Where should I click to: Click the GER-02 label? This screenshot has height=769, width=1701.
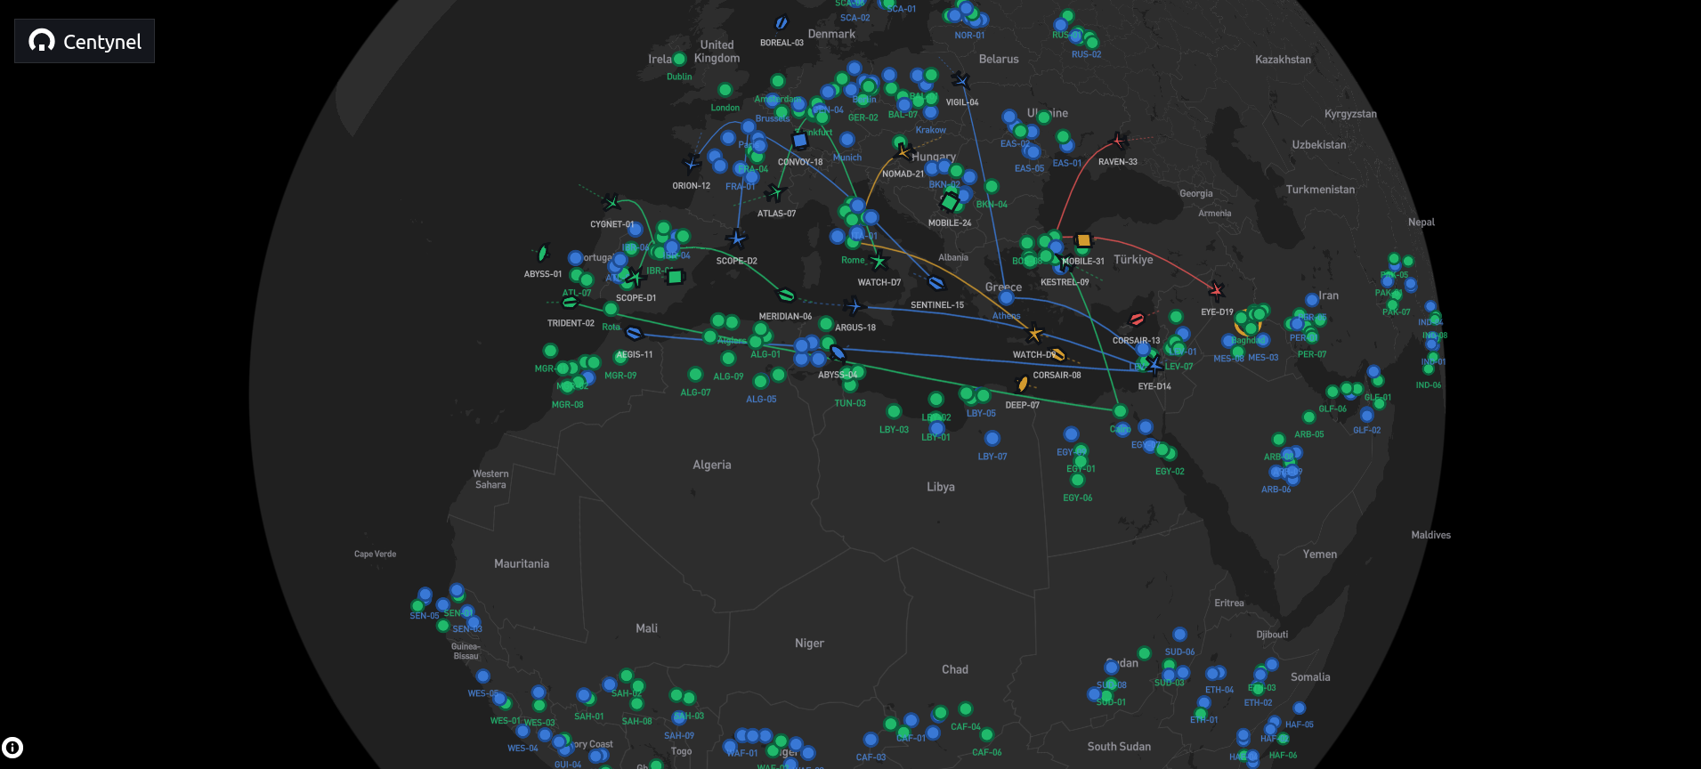[863, 117]
